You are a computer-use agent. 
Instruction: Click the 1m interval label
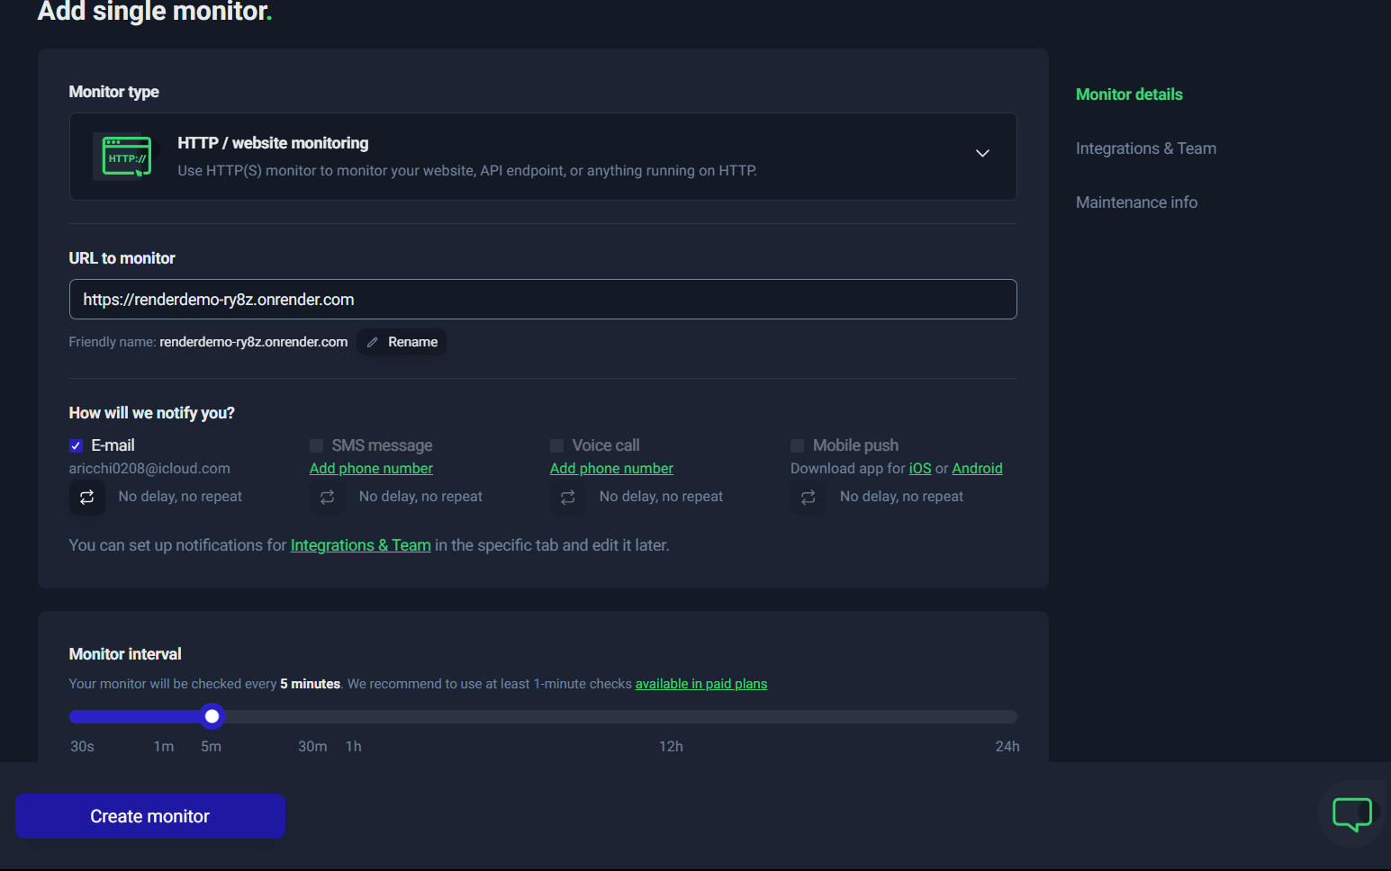tap(164, 747)
